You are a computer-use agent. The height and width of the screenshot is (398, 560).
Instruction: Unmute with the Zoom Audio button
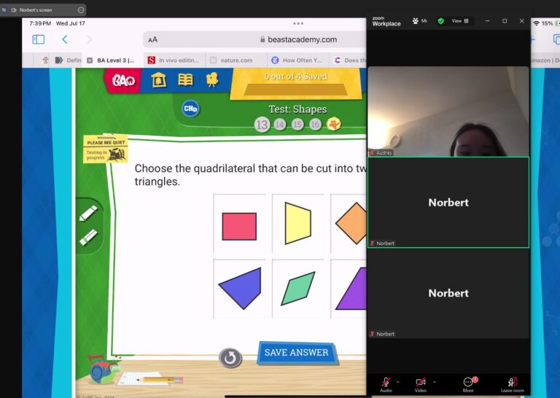point(386,384)
